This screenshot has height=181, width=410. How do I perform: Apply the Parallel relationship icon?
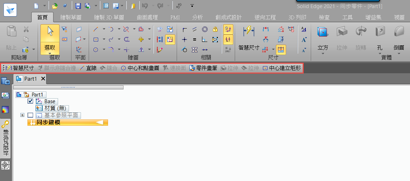(195, 29)
